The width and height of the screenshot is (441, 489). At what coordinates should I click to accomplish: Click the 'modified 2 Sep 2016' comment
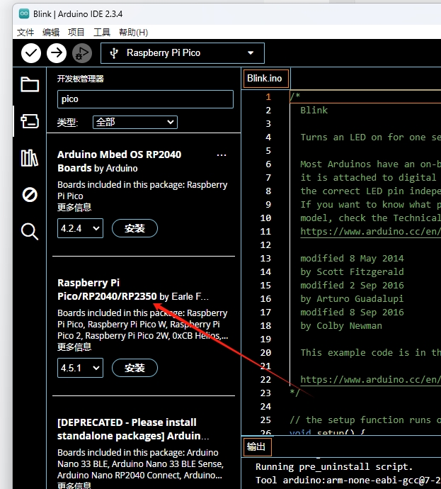[x=352, y=286]
